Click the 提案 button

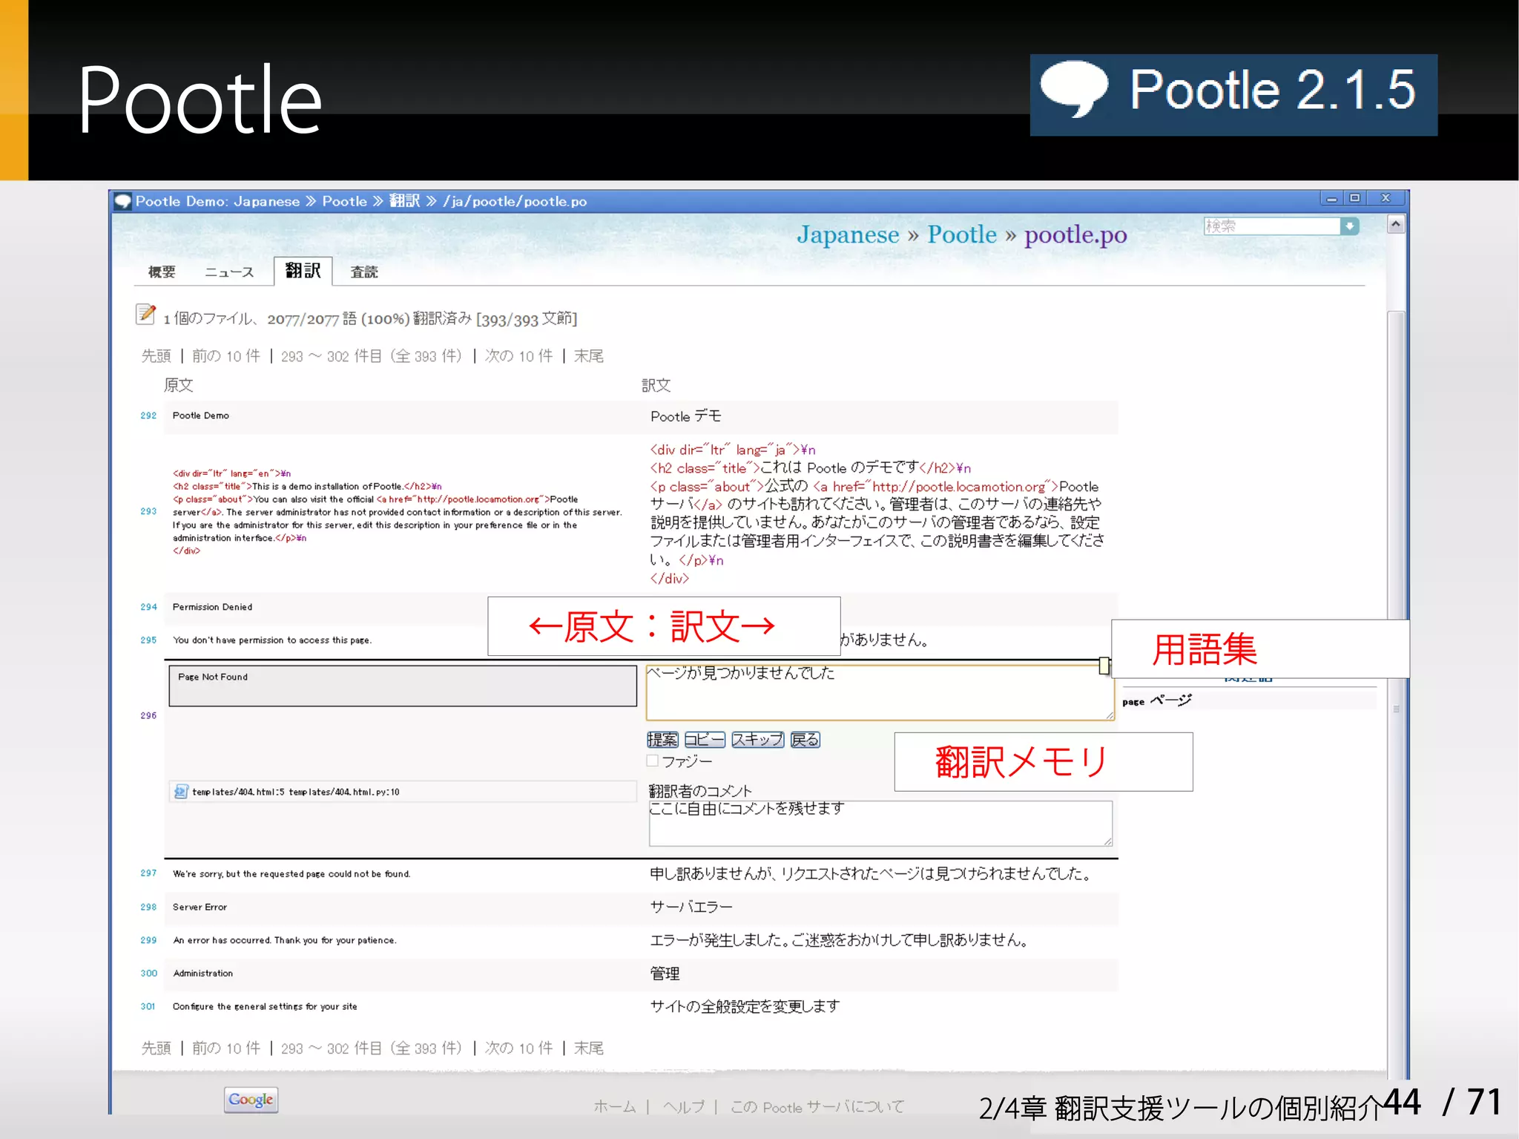[662, 740]
